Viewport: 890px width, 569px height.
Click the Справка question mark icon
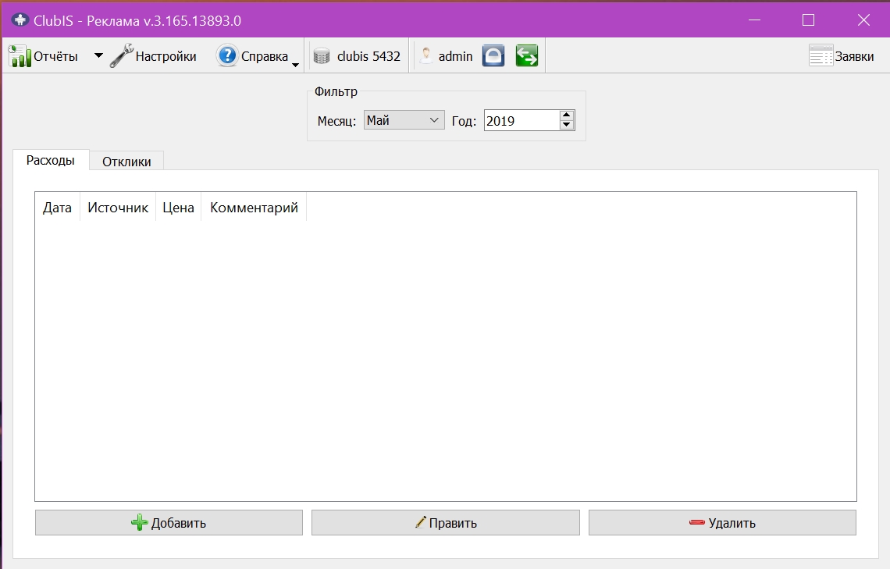tap(227, 55)
